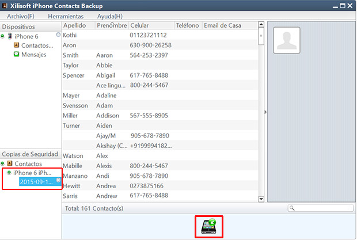This screenshot has width=357, height=240.
Task: Minimize the Xilisoft window
Action: point(335,6)
